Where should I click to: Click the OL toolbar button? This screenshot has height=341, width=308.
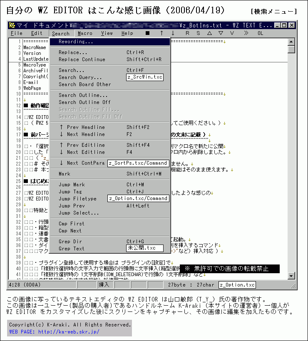260,33
